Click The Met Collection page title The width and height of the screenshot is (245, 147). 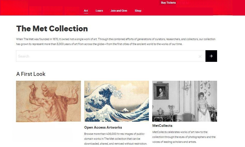(52, 29)
